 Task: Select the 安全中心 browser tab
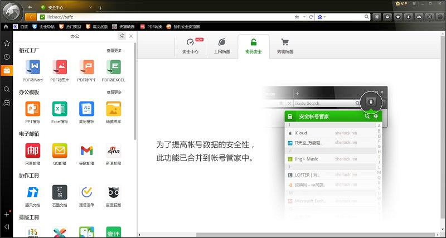[x=66, y=8]
